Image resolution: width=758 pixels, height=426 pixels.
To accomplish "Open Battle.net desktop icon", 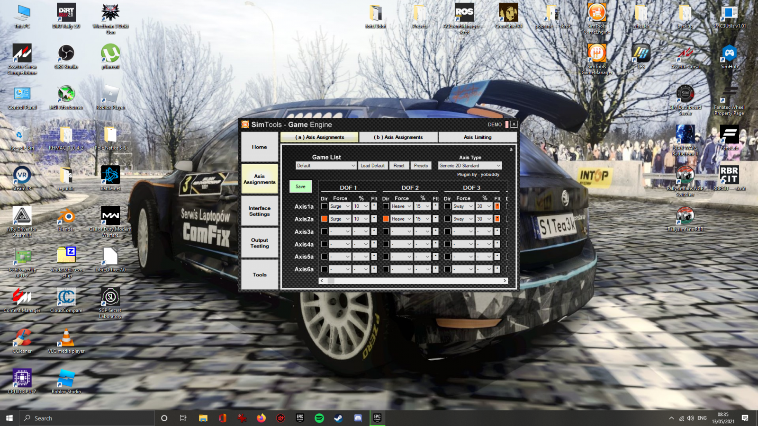I will [x=110, y=178].
